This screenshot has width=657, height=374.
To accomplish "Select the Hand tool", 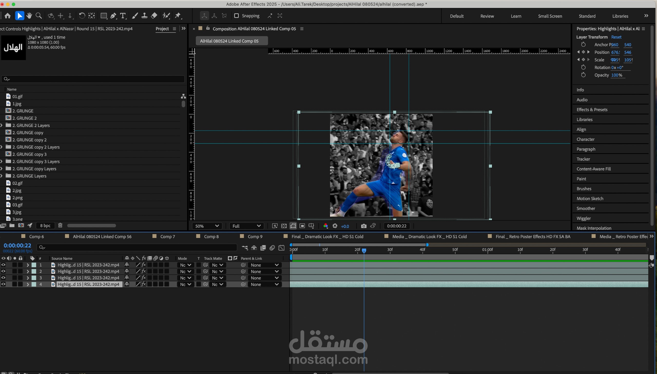I will point(29,16).
